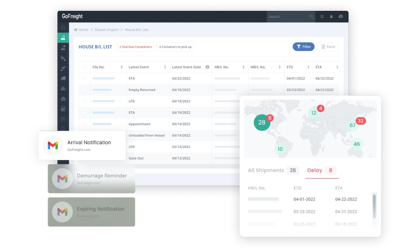Open the truck icon in sidebar
The image size is (406, 251).
tap(63, 78)
